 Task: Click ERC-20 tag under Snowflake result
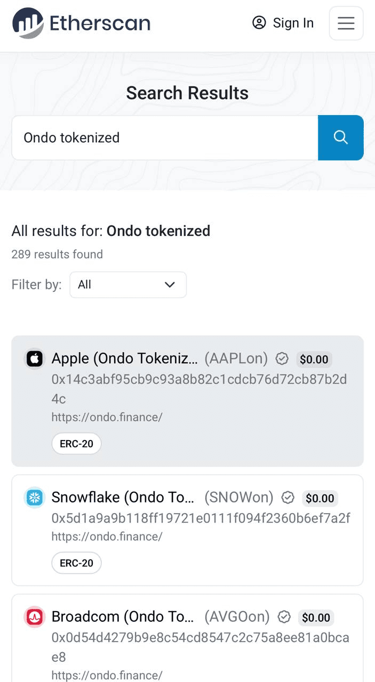tap(76, 563)
